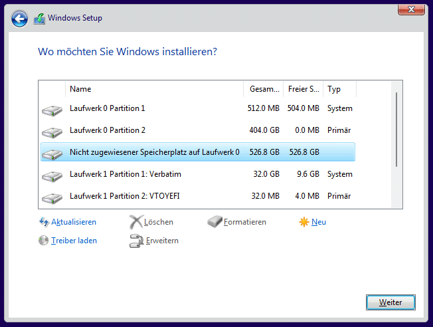Click the 404.0 GB total size cell
This screenshot has width=433, height=327.
tap(264, 130)
